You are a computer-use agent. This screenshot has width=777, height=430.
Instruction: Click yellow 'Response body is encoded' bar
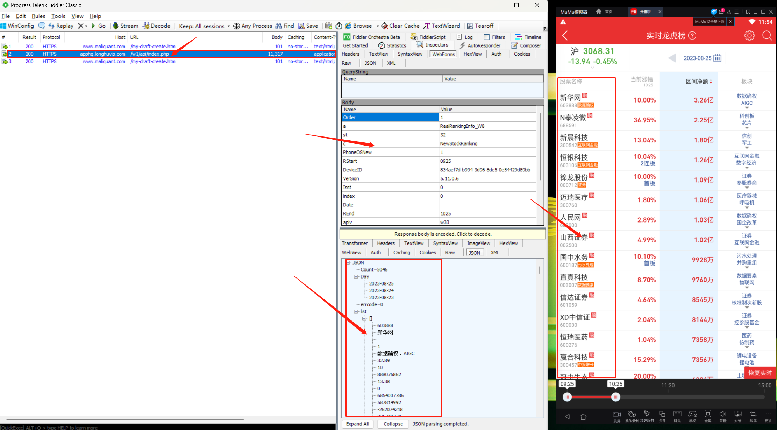443,234
